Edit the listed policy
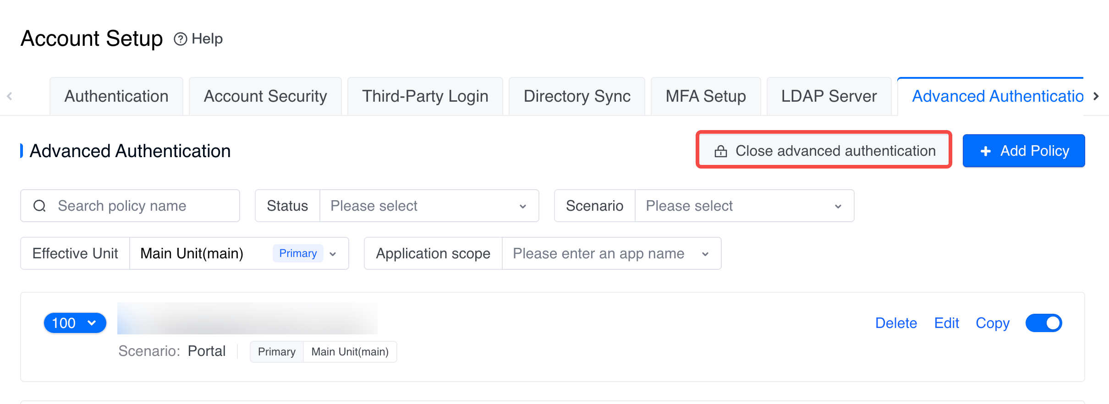This screenshot has width=1109, height=404. tap(946, 323)
